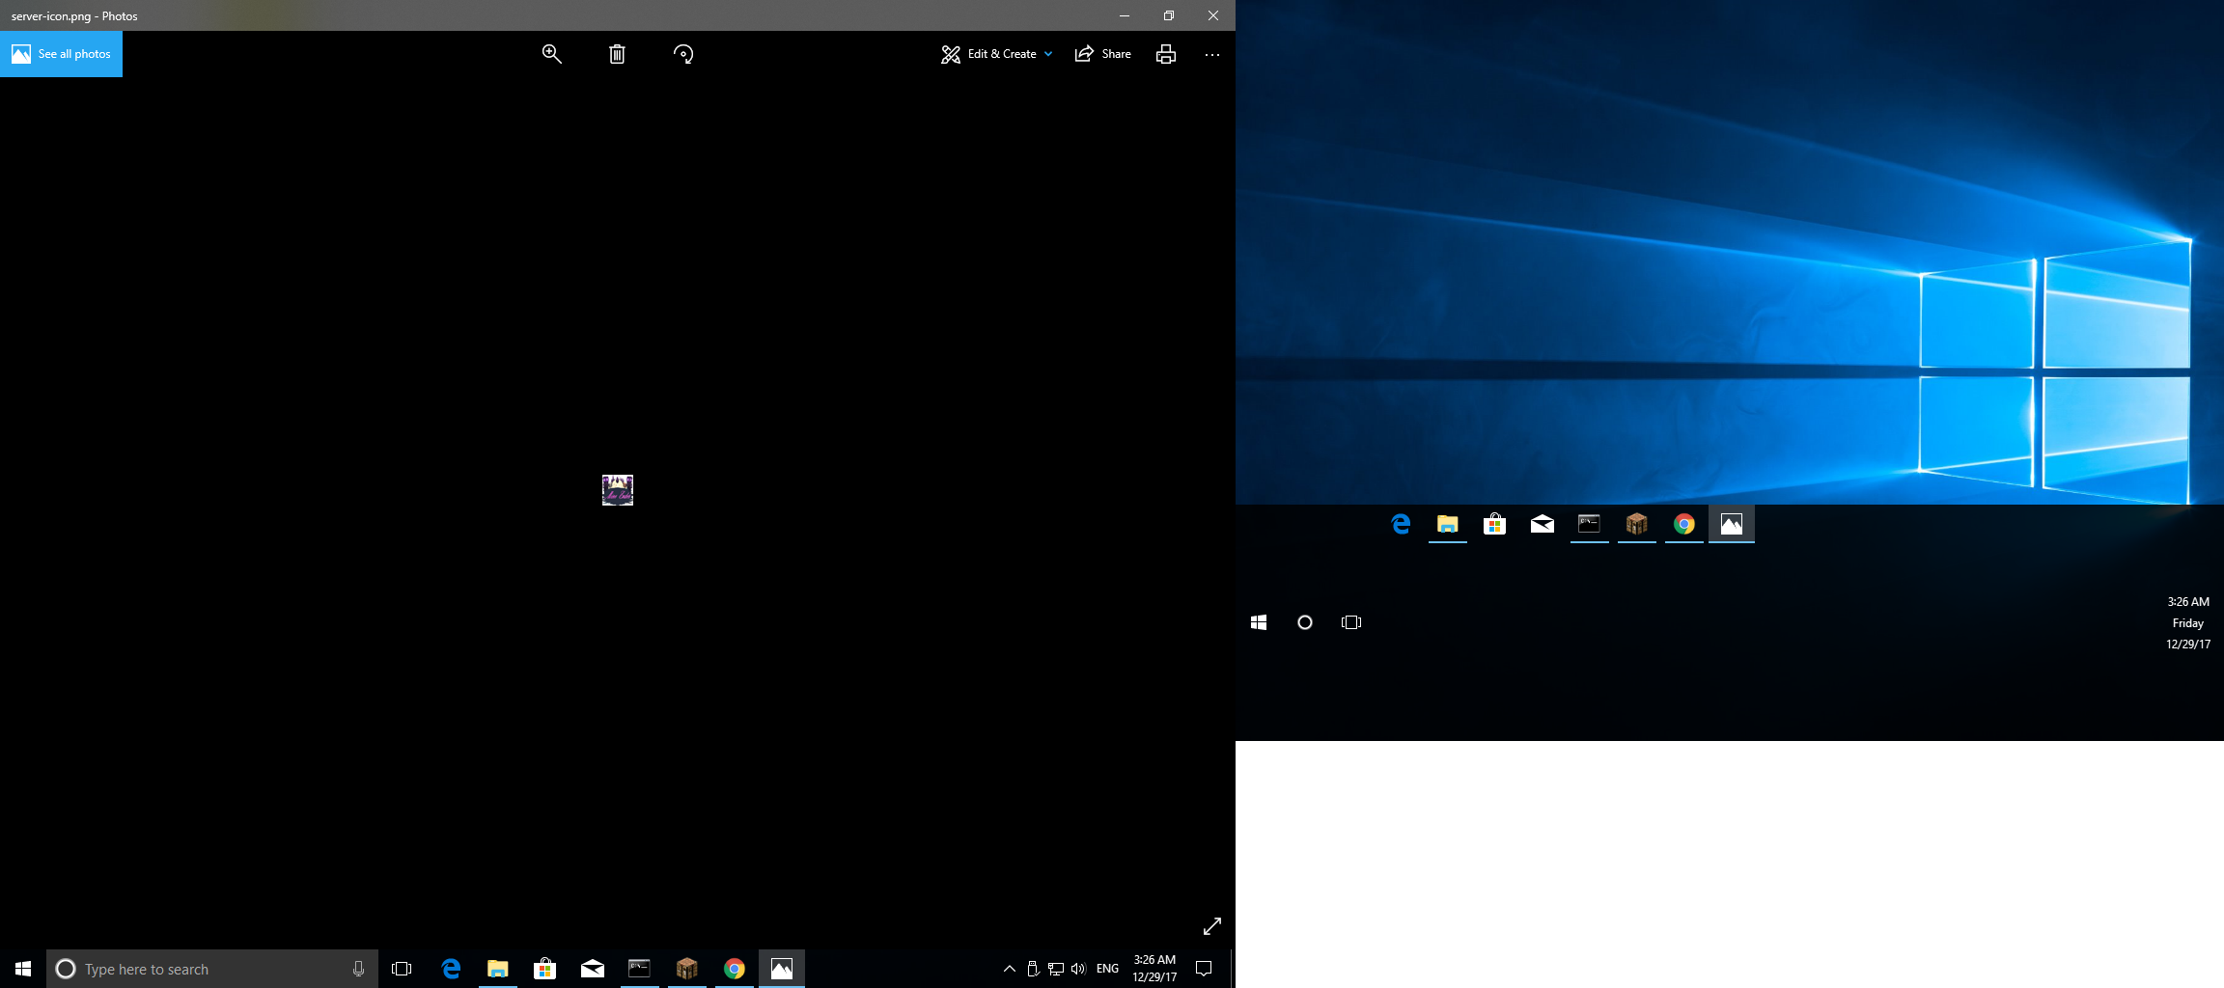Select the server-icon.png image thumbnail
This screenshot has height=988, width=2224.
coord(618,490)
